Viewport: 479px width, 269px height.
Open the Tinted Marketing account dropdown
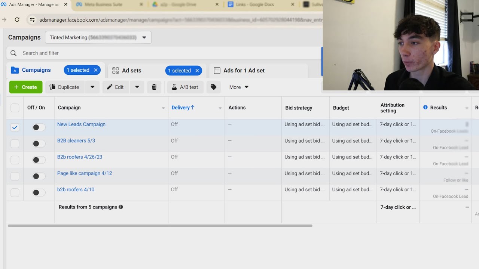(98, 37)
